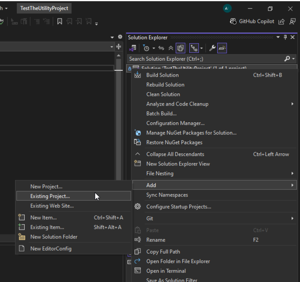Open the Solution Explorer search options dropdown
300x282 pixels.
tap(293, 59)
